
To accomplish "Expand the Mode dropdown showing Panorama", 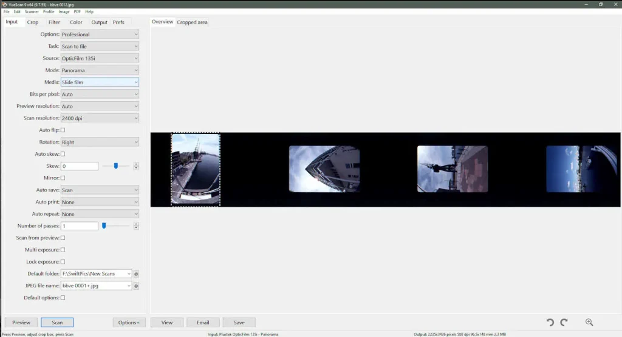I will click(x=100, y=70).
